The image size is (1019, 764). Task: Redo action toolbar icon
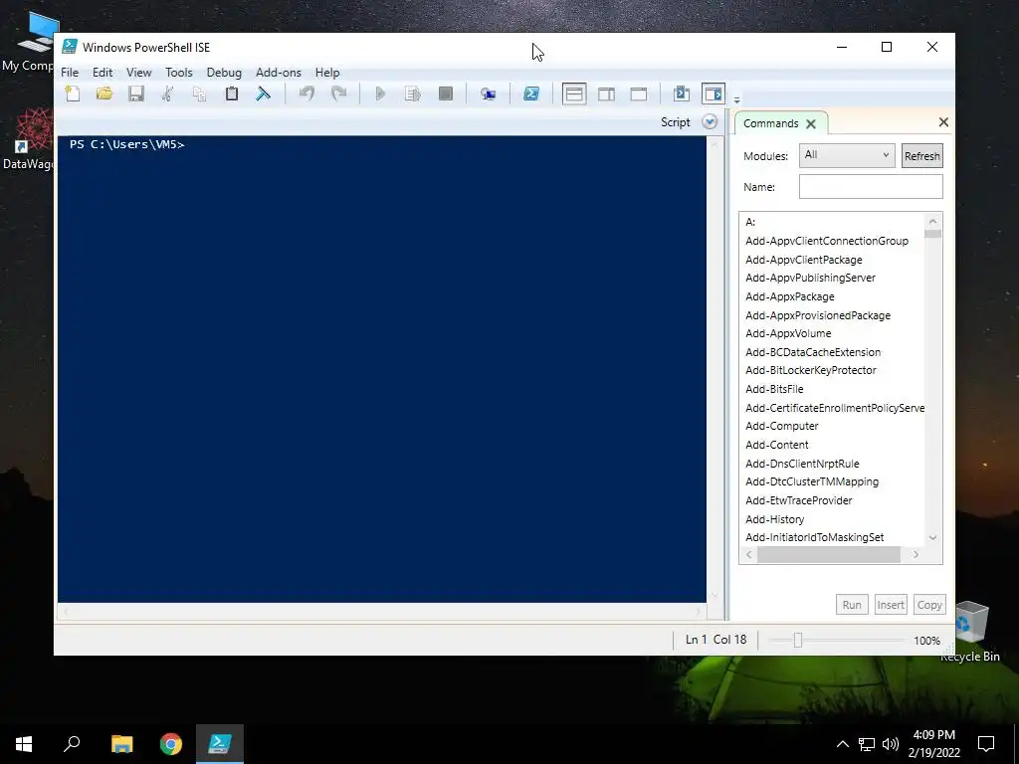click(338, 94)
